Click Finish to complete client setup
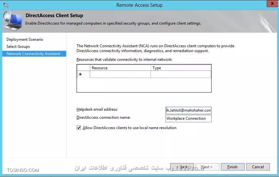The image size is (279, 177). (233, 167)
